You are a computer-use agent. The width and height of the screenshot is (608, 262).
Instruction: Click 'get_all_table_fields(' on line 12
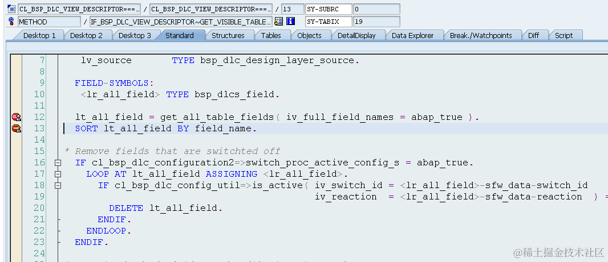coord(220,117)
